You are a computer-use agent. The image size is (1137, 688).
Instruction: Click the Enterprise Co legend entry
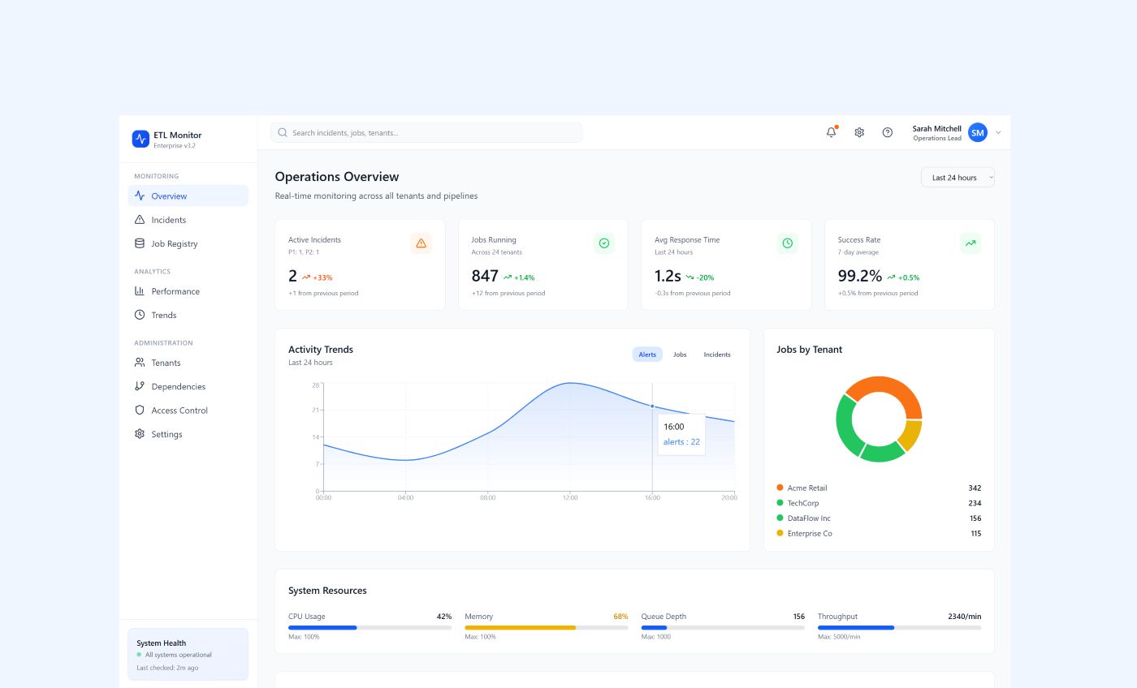coord(879,533)
